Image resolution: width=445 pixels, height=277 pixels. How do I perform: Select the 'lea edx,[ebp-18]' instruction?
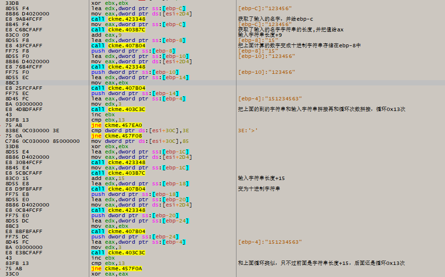click(140, 184)
